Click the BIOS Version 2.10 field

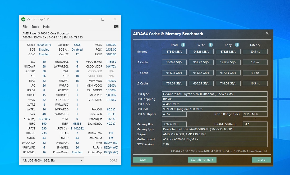[215, 144]
